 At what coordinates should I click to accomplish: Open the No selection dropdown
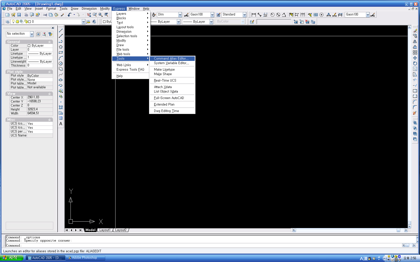coord(32,34)
